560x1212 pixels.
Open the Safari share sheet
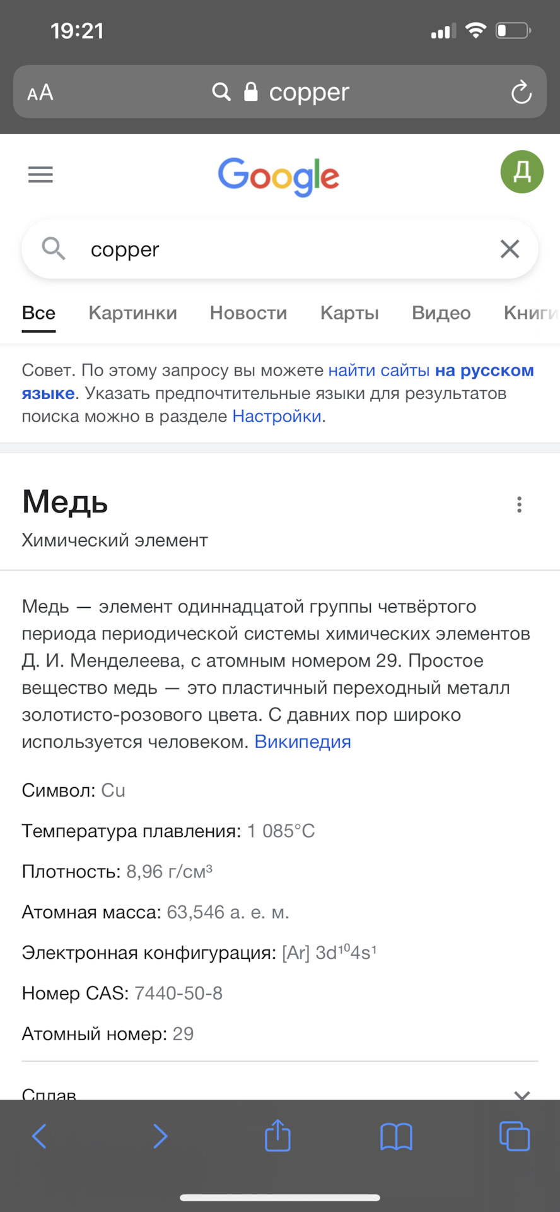tap(277, 1134)
